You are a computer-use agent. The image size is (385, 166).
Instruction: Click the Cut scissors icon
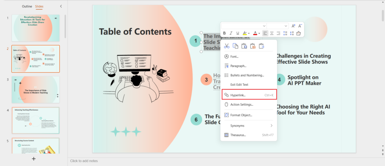click(227, 46)
